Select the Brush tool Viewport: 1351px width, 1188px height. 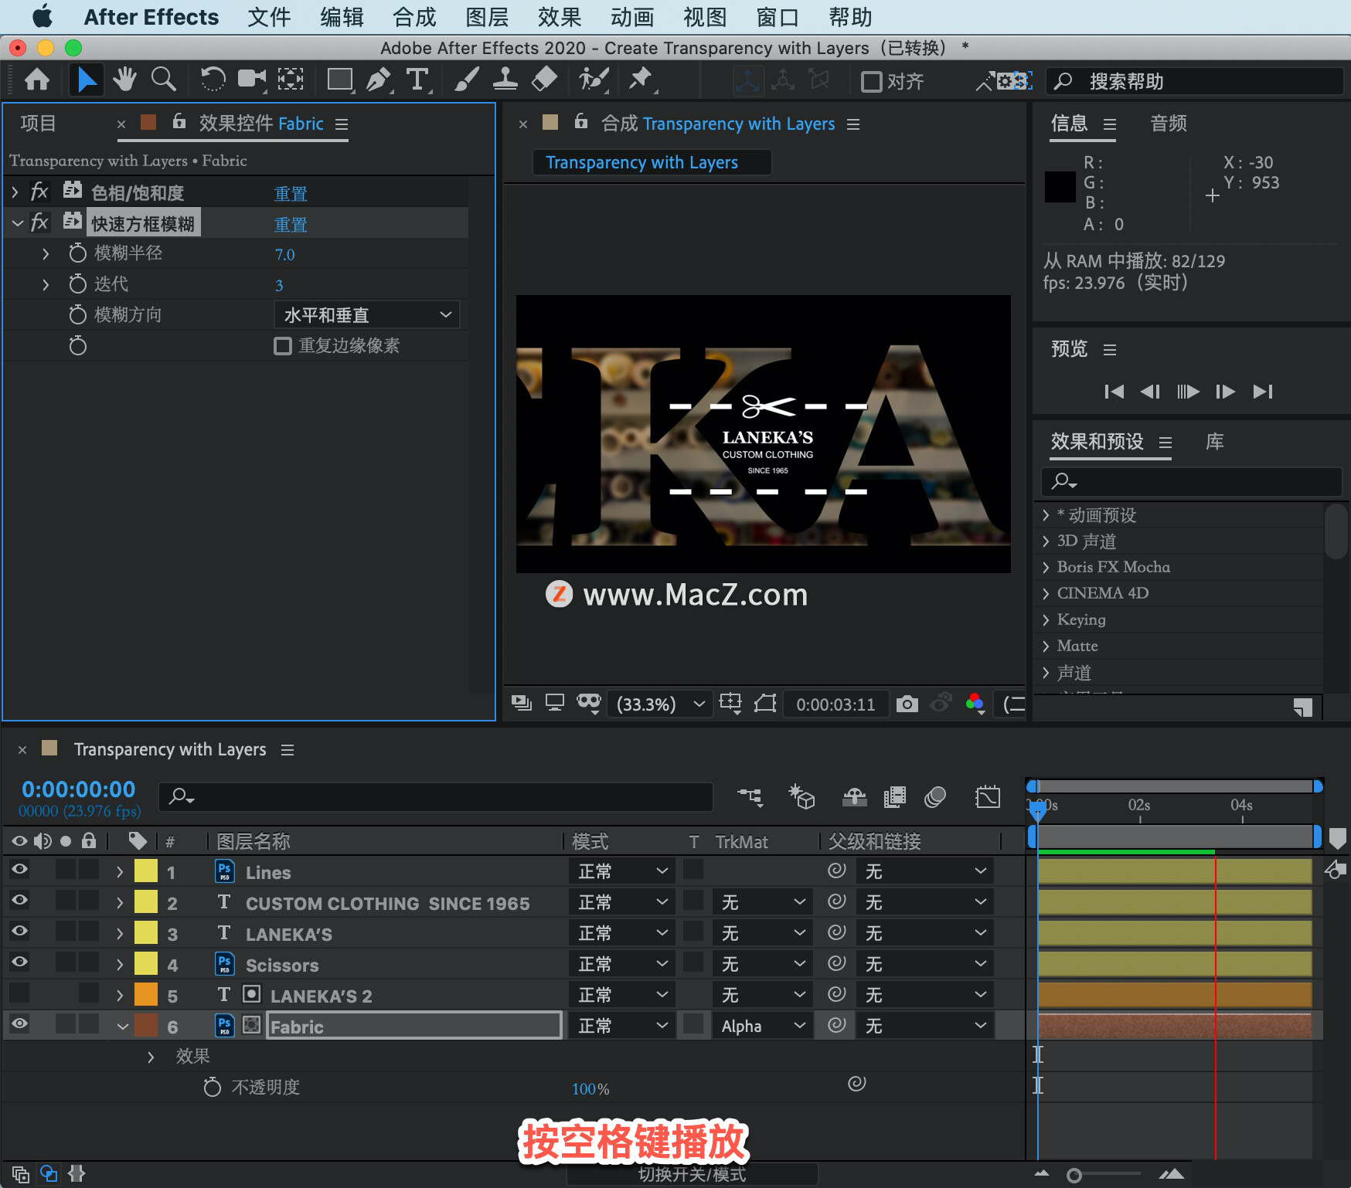[x=466, y=80]
